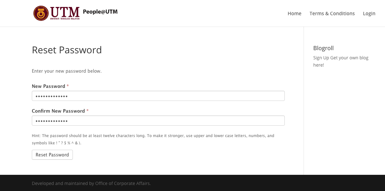The height and width of the screenshot is (191, 385).
Task: Click the Confirm New Password label
Action: 58,111
